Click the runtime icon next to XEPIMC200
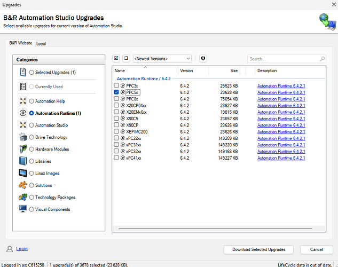This screenshot has height=267, width=338. 123,131
